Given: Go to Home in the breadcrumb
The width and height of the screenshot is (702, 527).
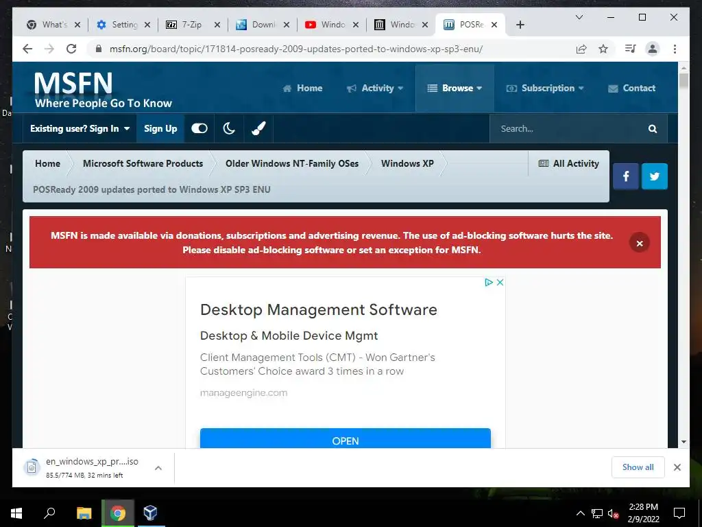Looking at the screenshot, I should coord(47,163).
